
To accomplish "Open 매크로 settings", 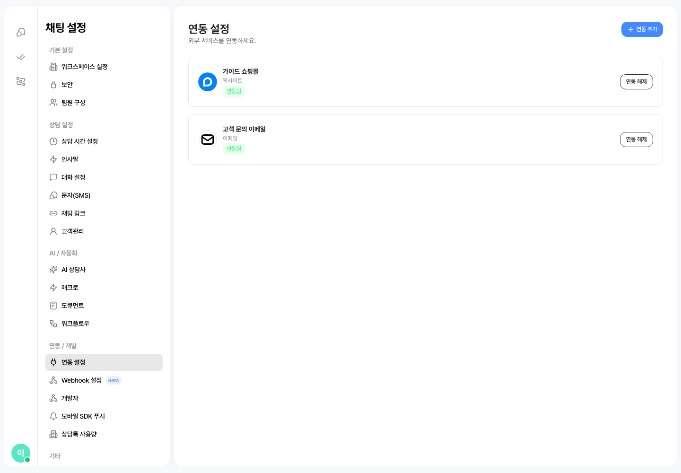I will point(104,288).
